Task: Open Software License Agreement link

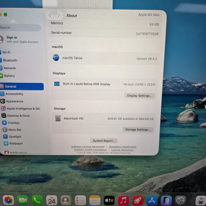Action: pyautogui.click(x=88, y=147)
